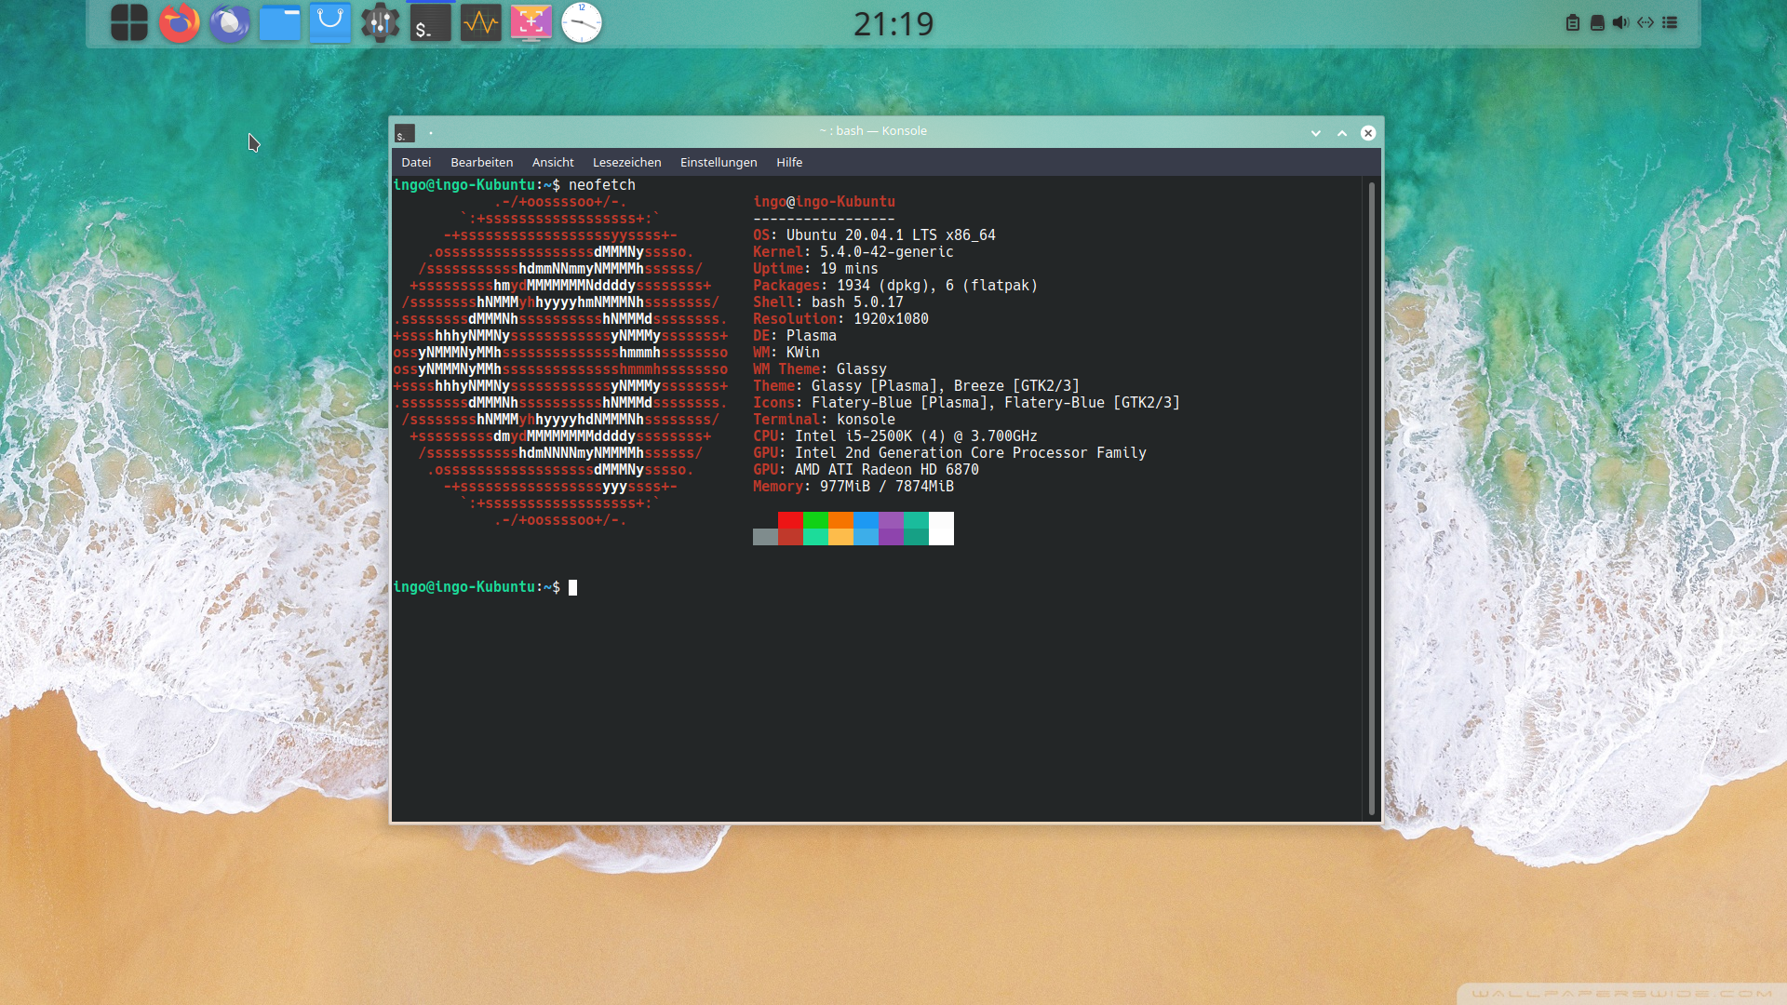Viewport: 1787px width, 1005px height.
Task: Open the system monitor waveform icon
Action: pos(481,22)
